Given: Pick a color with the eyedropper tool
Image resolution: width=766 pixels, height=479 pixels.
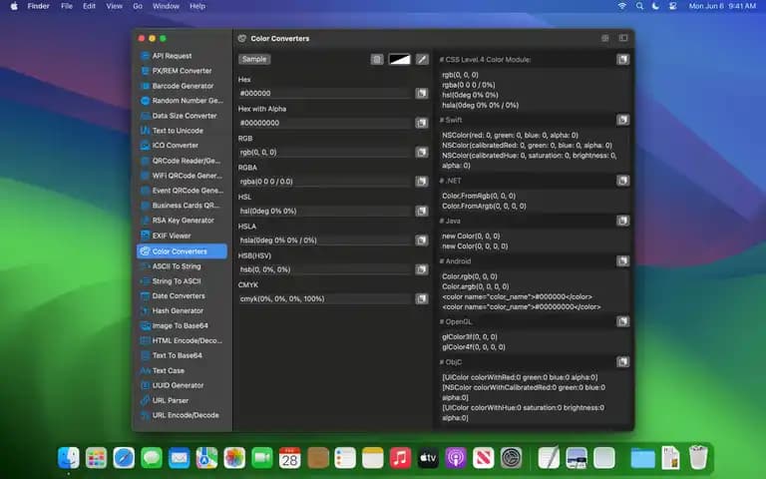Looking at the screenshot, I should click(422, 59).
